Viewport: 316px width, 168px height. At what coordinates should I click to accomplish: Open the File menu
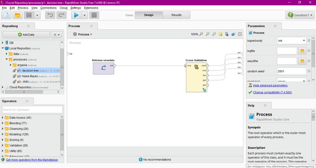click(x=4, y=8)
